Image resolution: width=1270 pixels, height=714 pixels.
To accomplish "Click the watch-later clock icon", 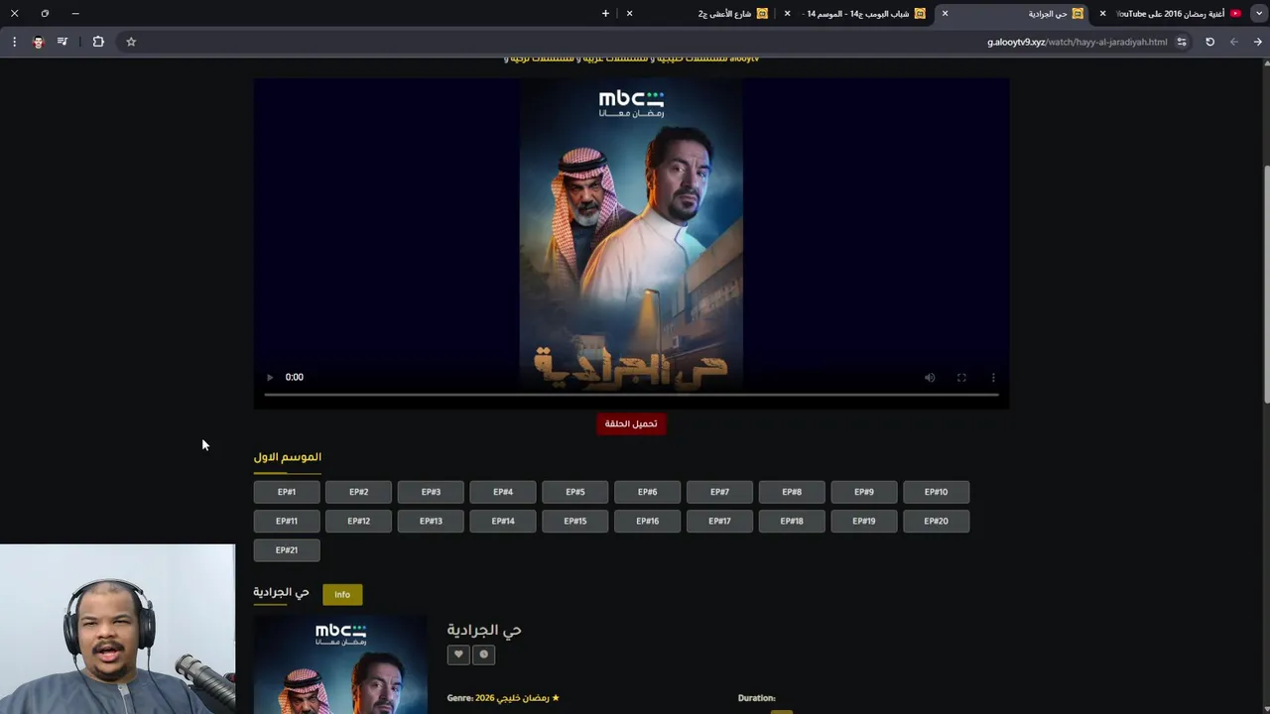I will [x=483, y=654].
